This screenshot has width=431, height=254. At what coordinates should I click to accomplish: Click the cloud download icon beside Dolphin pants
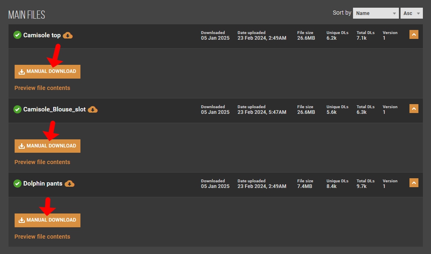[70, 184]
